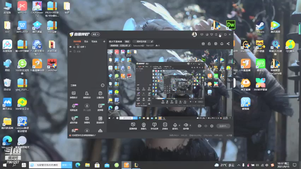
Task: Edit the game category pencil icon
Action: tap(129, 45)
